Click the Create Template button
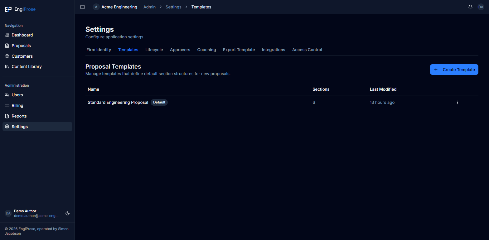The width and height of the screenshot is (489, 240). pos(454,70)
